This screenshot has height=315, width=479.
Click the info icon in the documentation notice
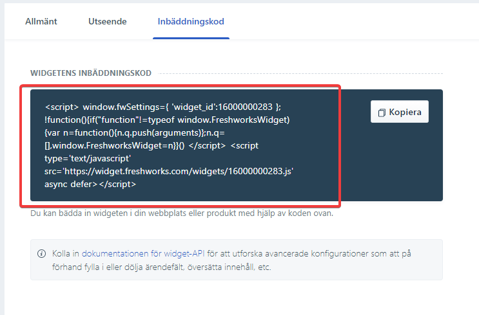coord(41,254)
